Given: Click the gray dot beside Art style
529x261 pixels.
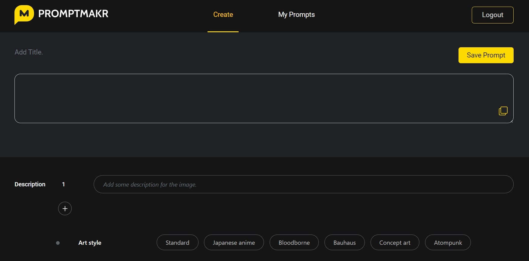Looking at the screenshot, I should pos(58,243).
